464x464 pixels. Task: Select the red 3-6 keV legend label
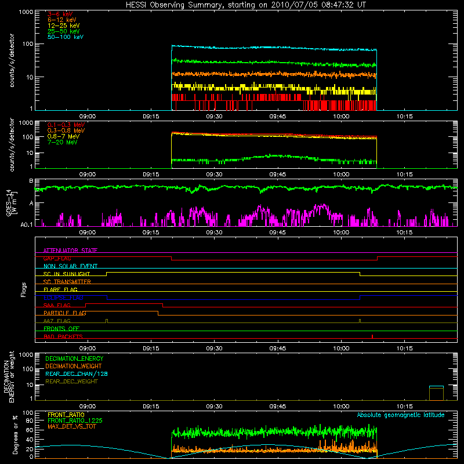pos(60,14)
